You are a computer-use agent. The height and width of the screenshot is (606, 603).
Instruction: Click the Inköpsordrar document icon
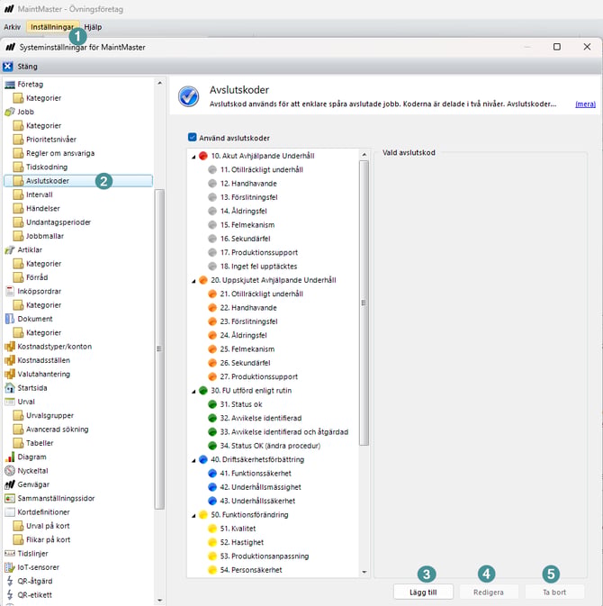point(10,291)
